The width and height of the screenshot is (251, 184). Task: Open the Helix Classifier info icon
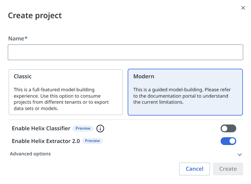tap(100, 129)
